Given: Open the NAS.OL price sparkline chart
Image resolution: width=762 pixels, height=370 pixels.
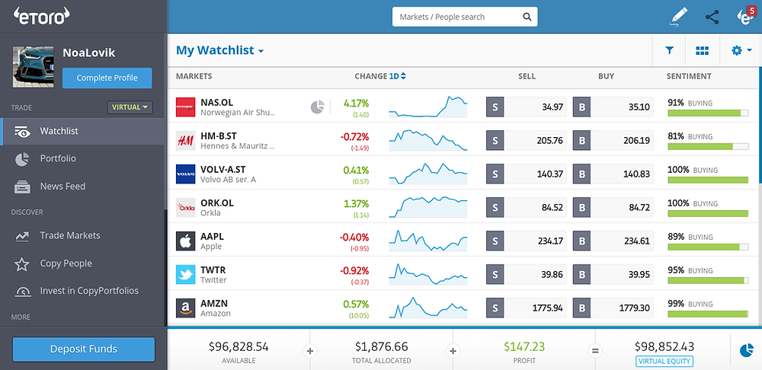Looking at the screenshot, I should click(x=427, y=107).
